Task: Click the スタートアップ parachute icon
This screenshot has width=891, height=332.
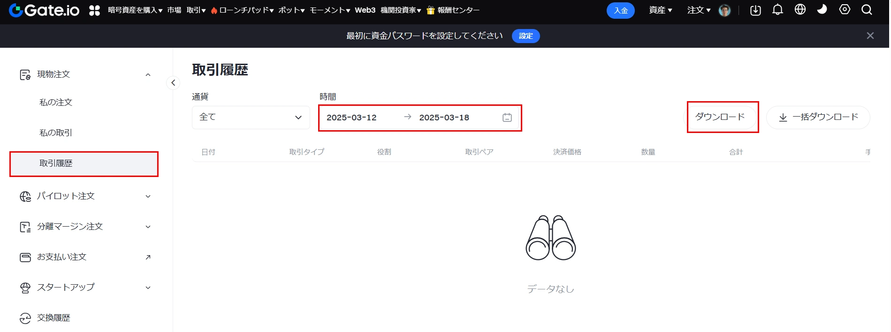Action: (25, 288)
